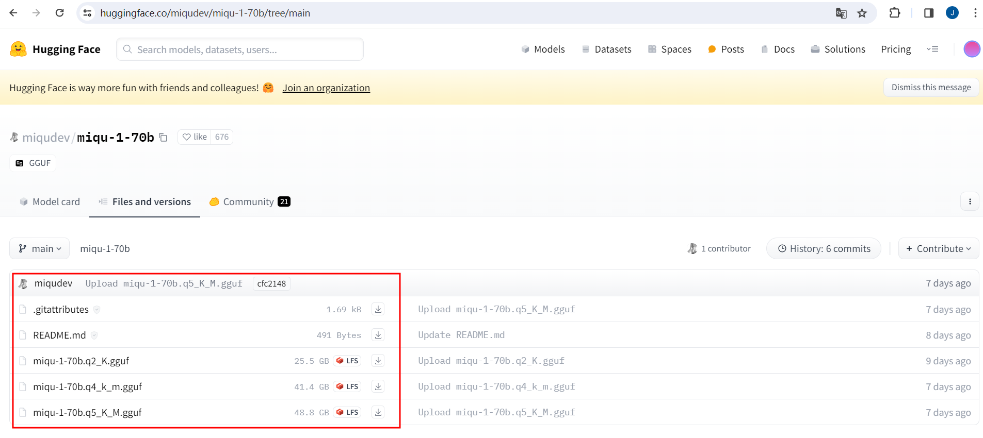Click the safe shield icon next to README.md

click(94, 335)
